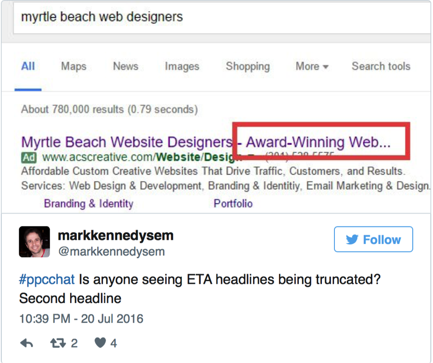Open the Portfolio sitelink
This screenshot has height=363, width=433.
(233, 204)
